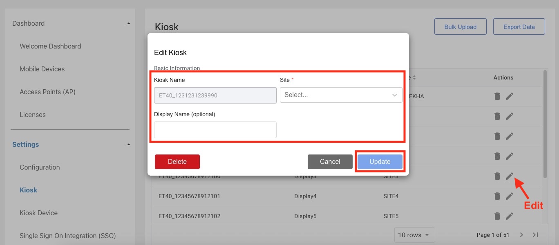Image resolution: width=559 pixels, height=245 pixels.
Task: Click the Display Name (optional) text field
Action: pos(215,130)
